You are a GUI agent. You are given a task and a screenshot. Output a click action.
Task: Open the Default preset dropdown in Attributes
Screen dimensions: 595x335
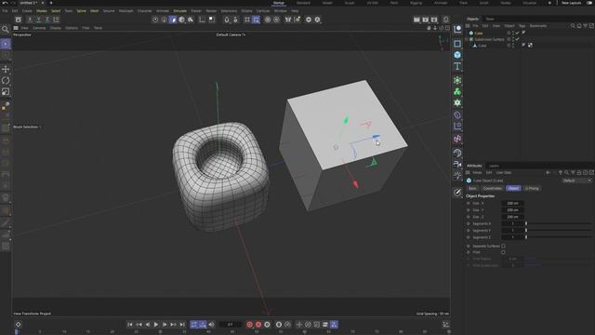click(x=576, y=181)
